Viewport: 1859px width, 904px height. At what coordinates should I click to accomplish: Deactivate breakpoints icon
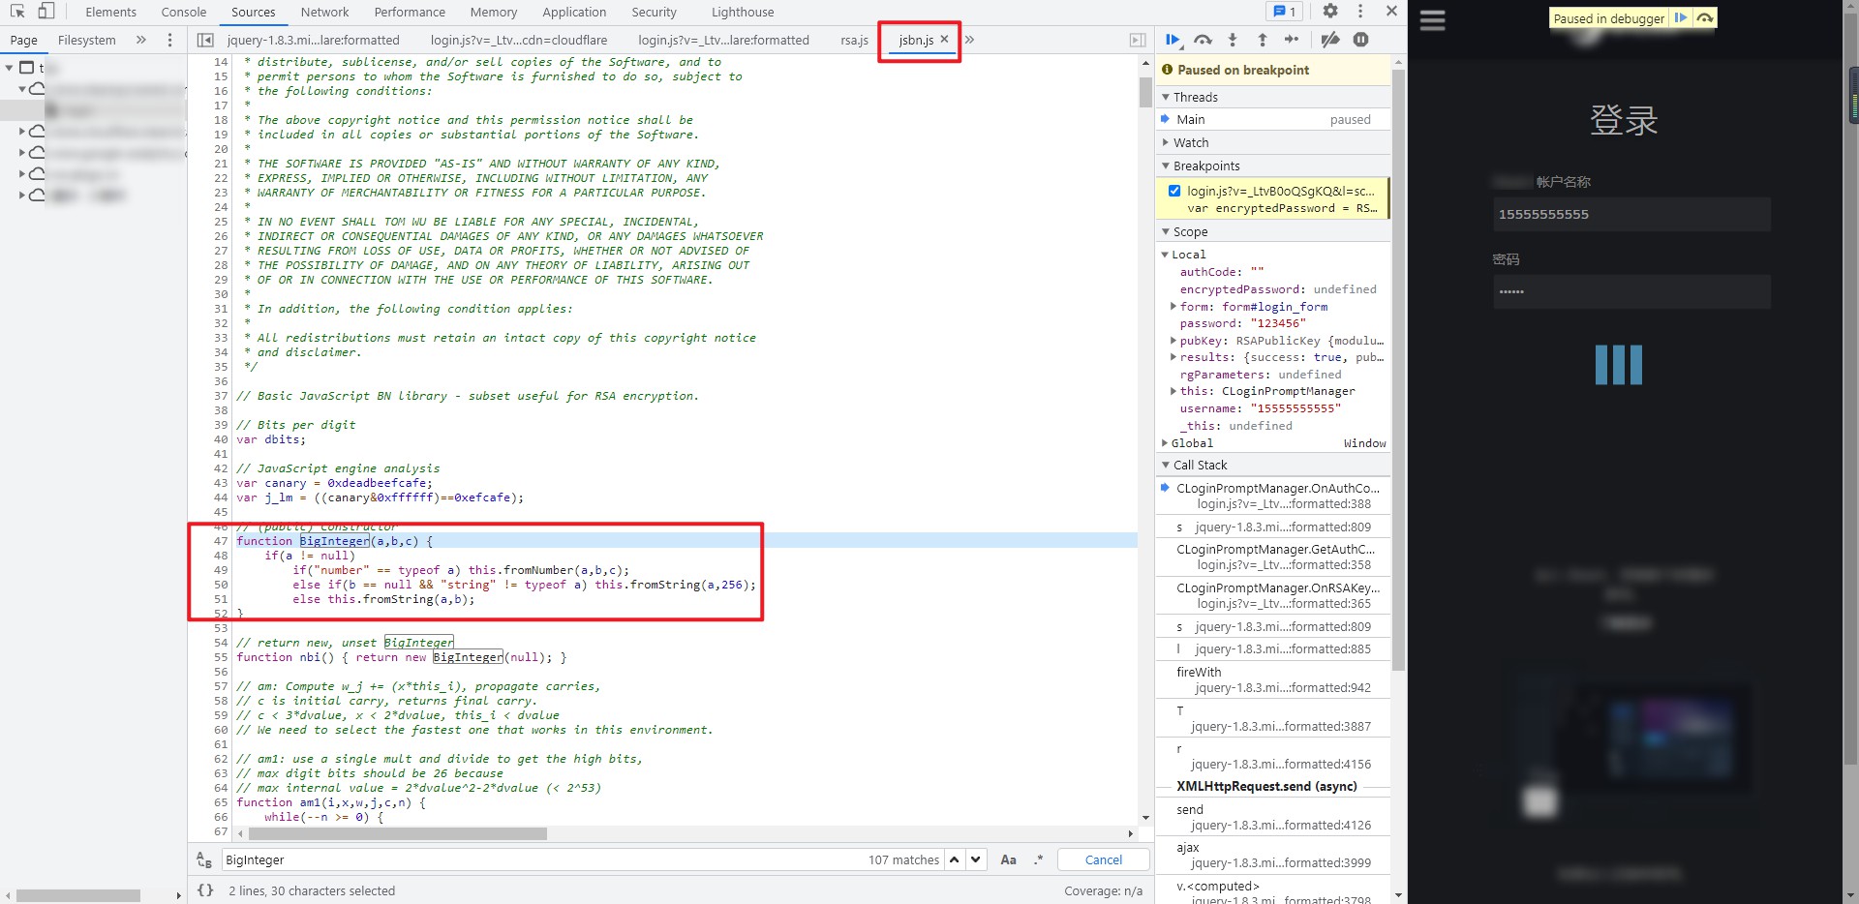pos(1330,40)
